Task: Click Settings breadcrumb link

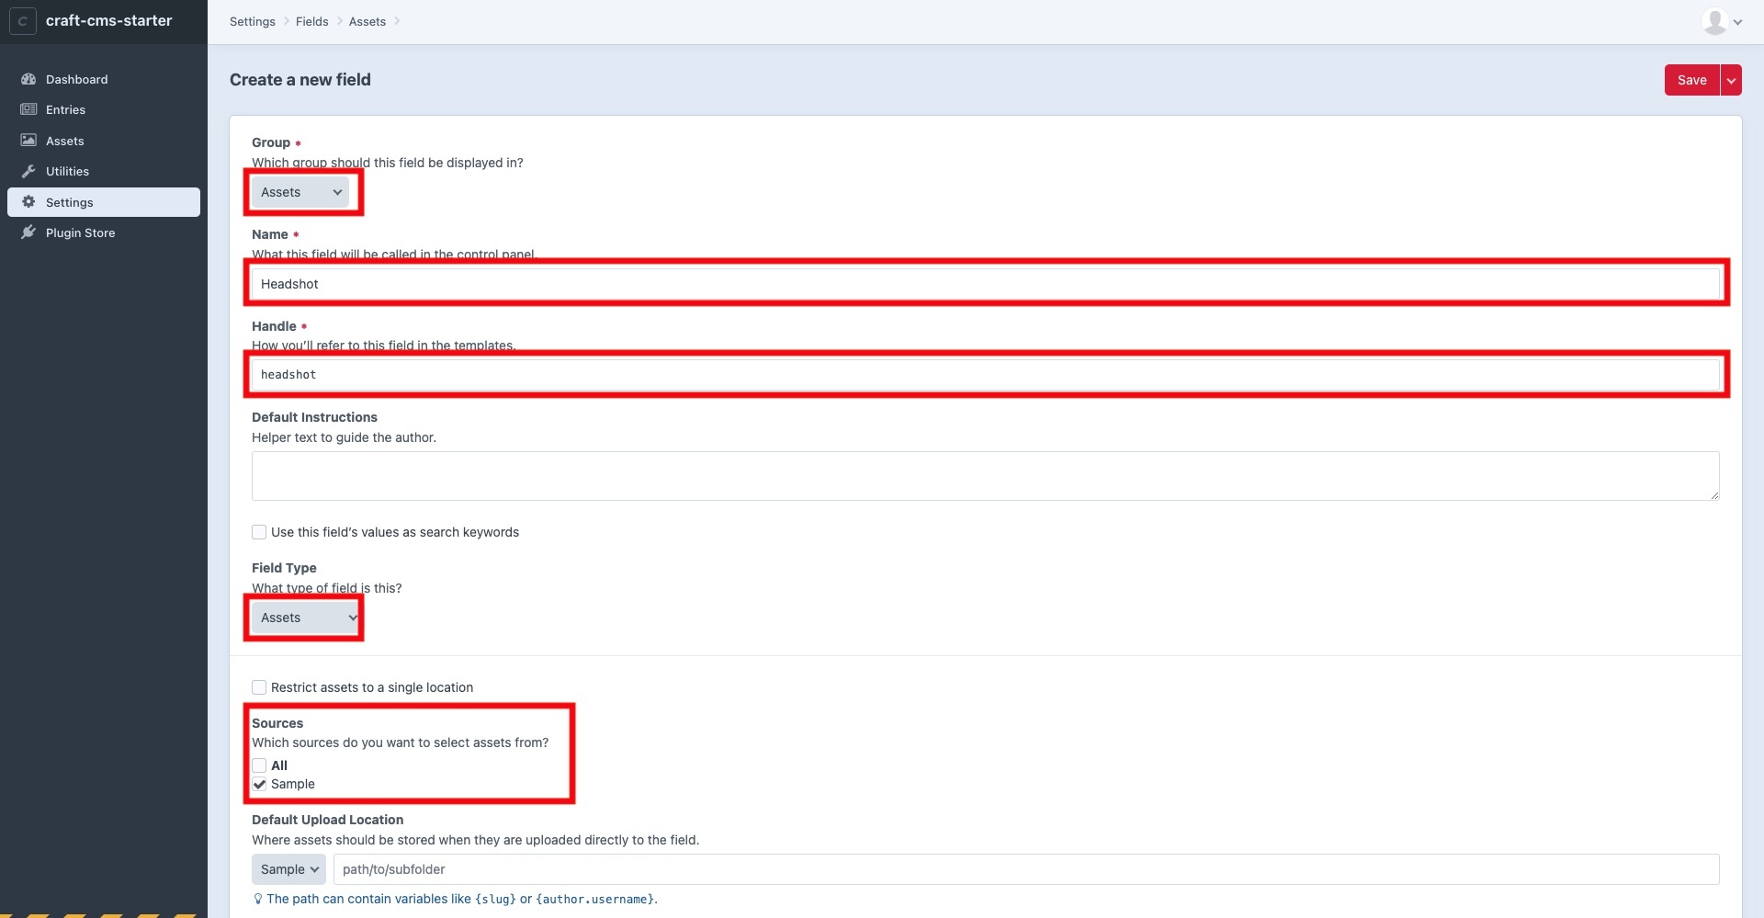Action: [253, 21]
